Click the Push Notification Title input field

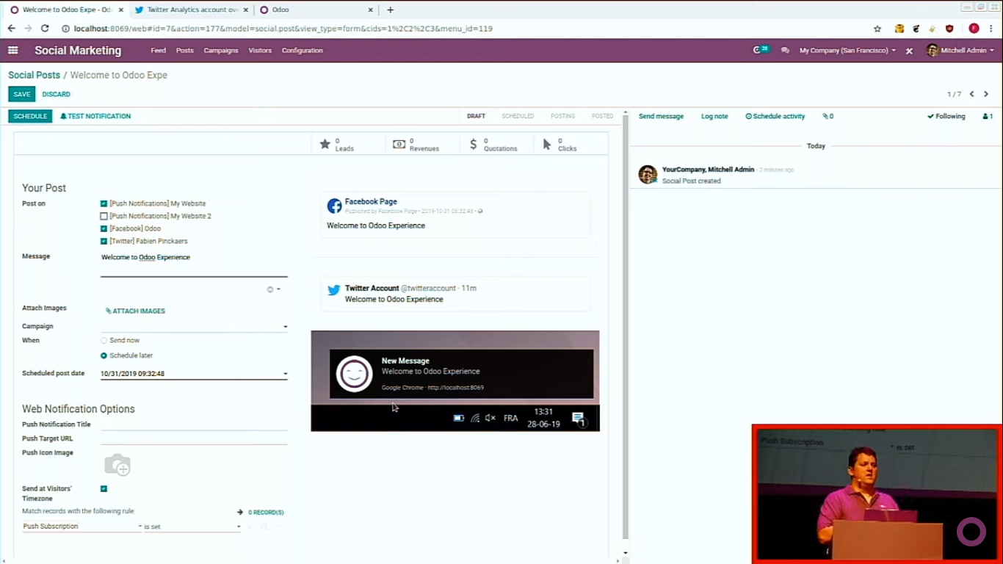pos(194,424)
